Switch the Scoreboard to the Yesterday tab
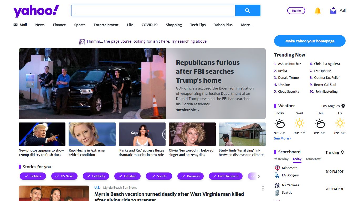Image resolution: width=359 pixels, height=201 pixels. pyautogui.click(x=281, y=159)
